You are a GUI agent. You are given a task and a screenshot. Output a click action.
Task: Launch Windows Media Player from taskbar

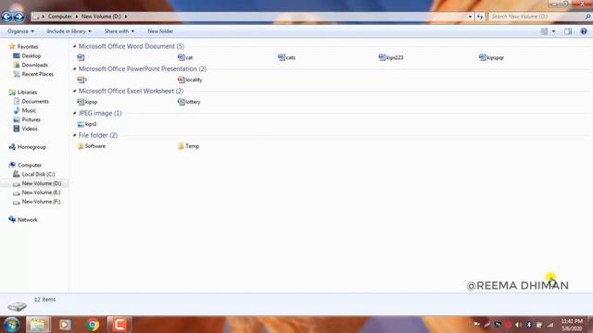click(65, 325)
